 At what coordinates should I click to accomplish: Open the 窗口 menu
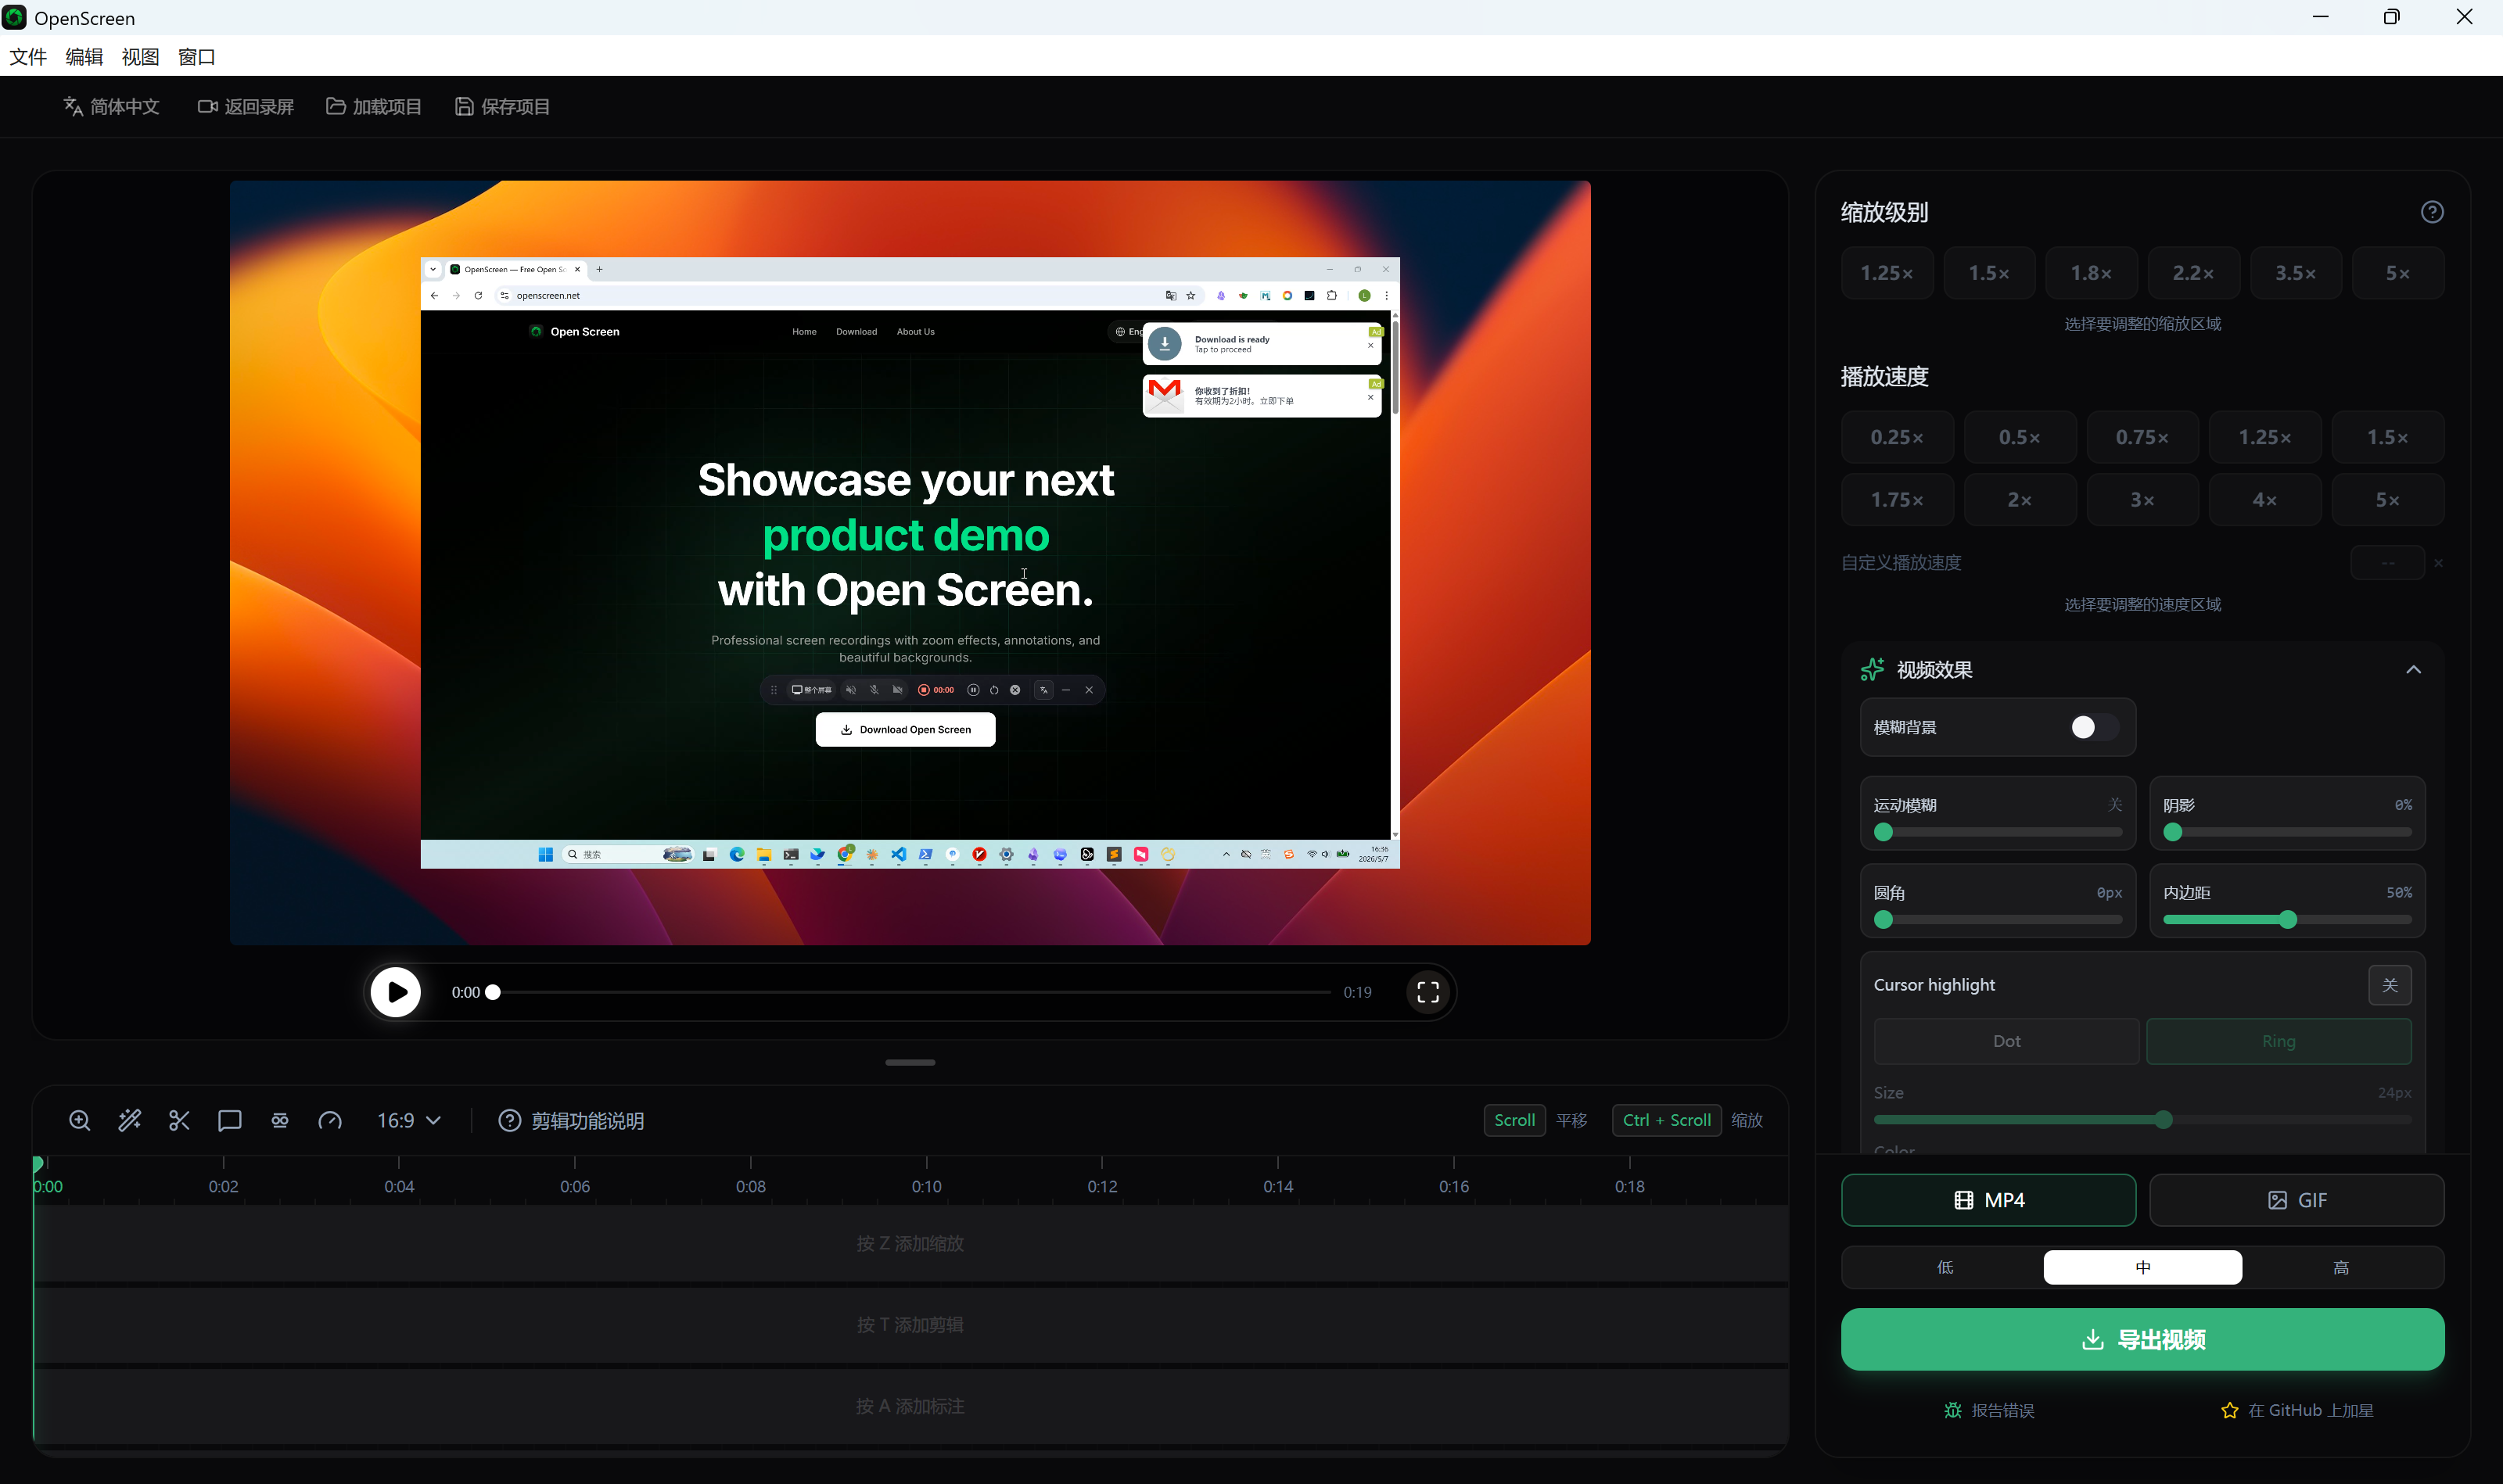196,56
